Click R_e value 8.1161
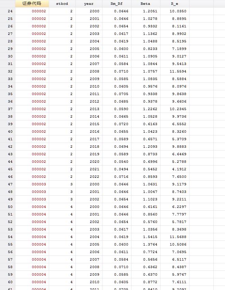 [179, 26]
